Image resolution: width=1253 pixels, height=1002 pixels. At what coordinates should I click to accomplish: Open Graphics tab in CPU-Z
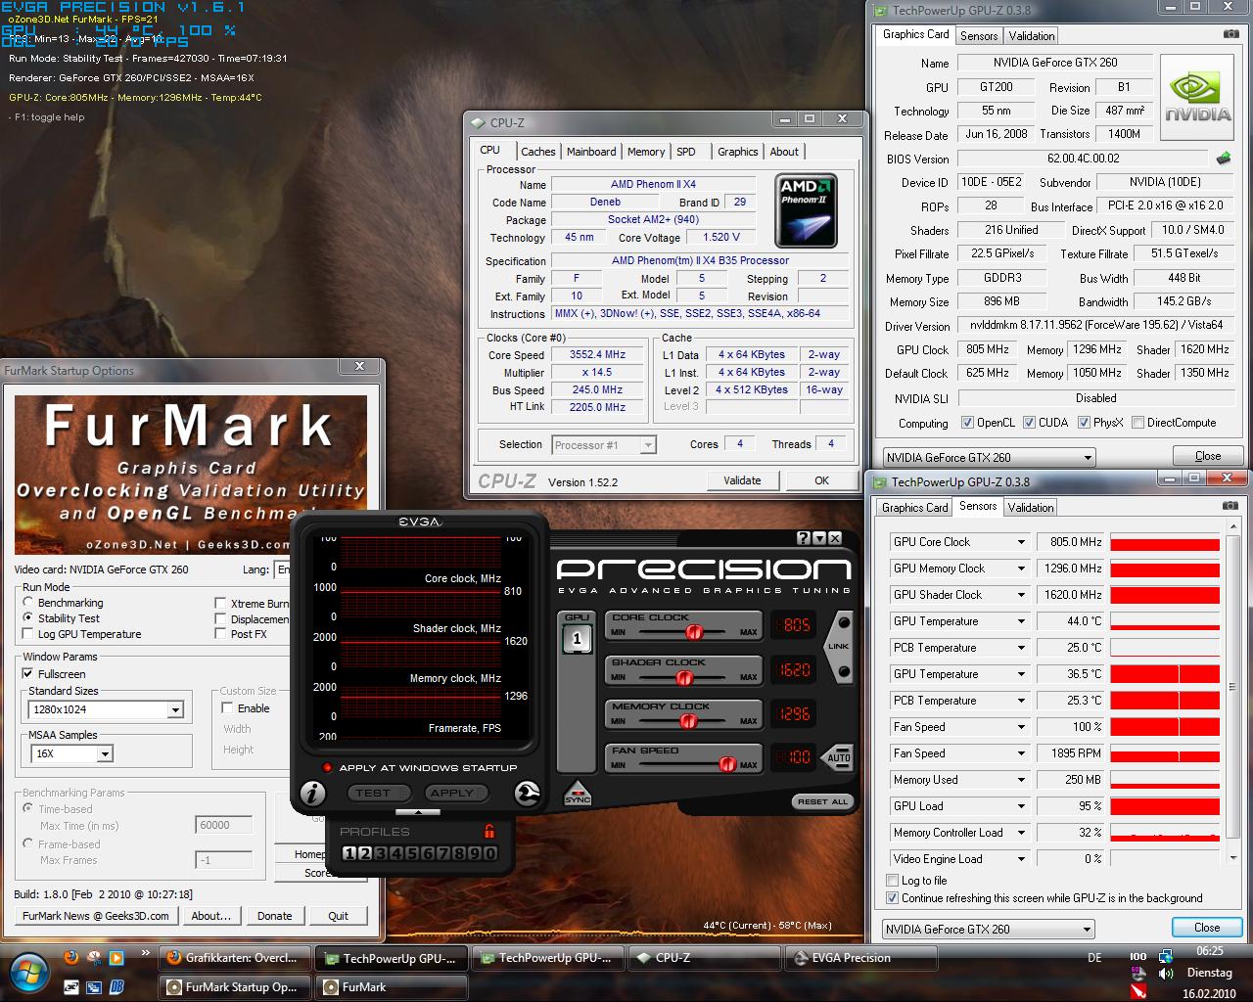coord(737,152)
